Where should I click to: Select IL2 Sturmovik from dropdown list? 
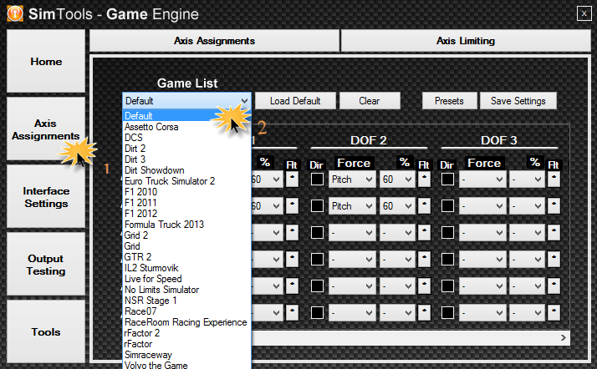tap(186, 267)
